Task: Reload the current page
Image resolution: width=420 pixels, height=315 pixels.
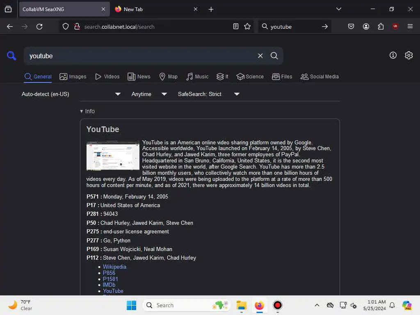Action: [x=39, y=27]
